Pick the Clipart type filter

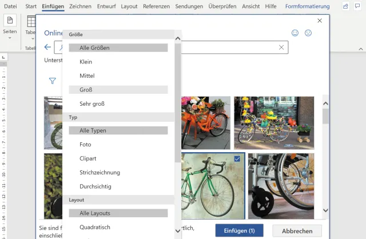(x=88, y=158)
